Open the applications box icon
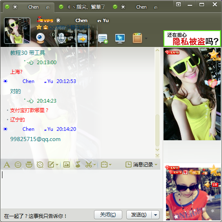This screenshot has width=222, height=222. click(137, 38)
